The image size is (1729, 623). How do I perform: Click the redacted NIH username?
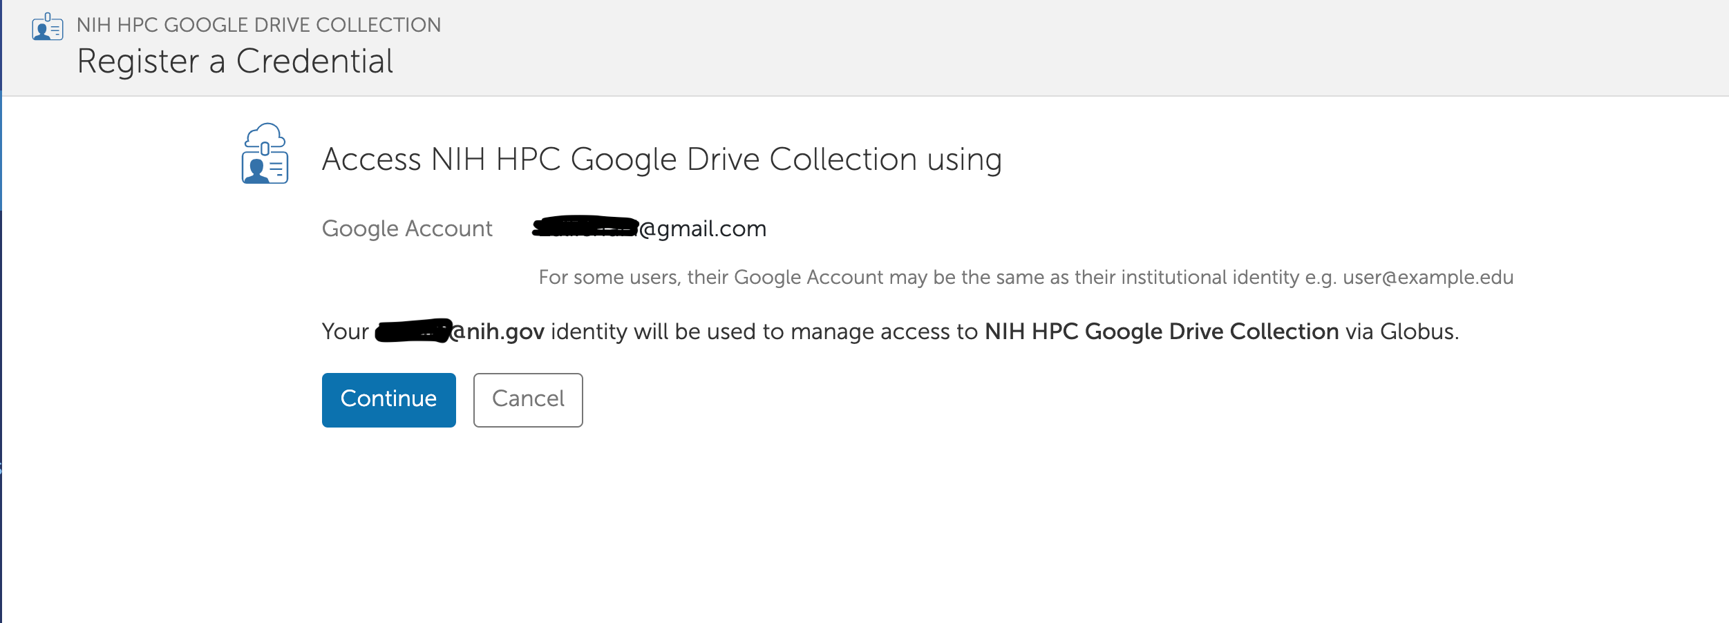coord(413,332)
